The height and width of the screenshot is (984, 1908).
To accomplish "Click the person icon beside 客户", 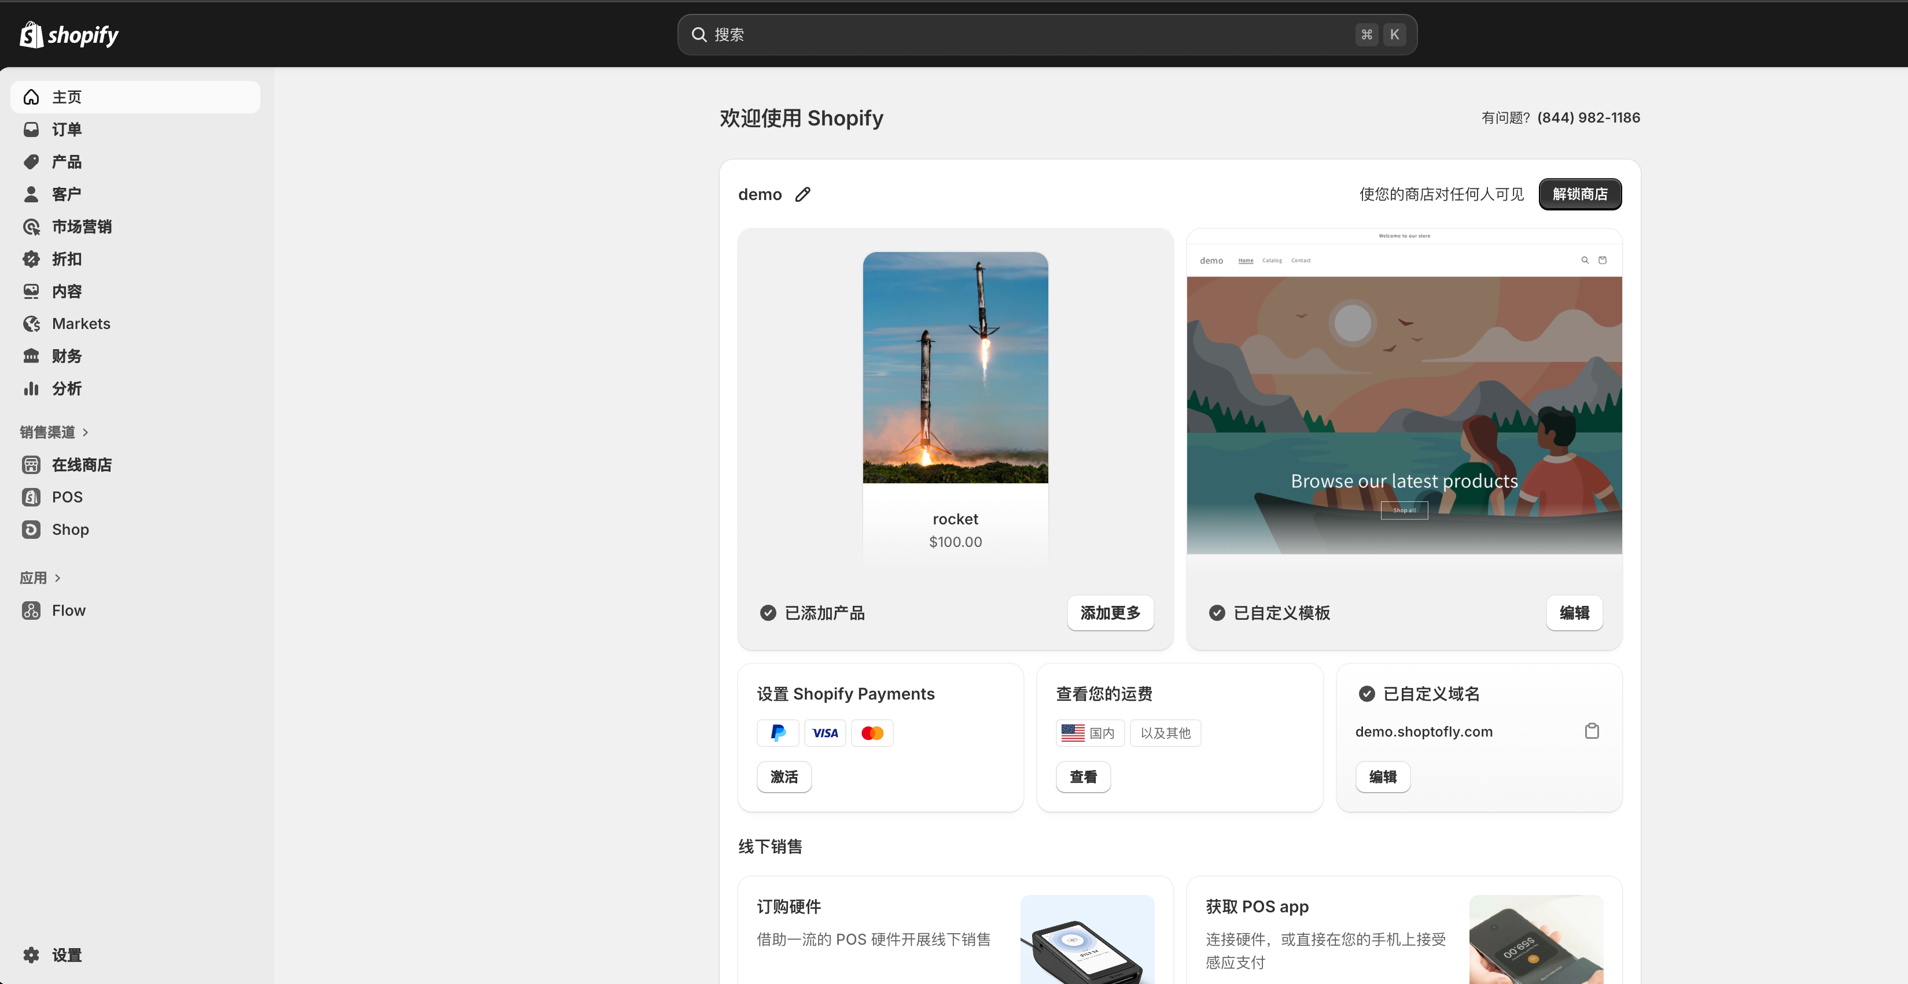I will [x=31, y=194].
